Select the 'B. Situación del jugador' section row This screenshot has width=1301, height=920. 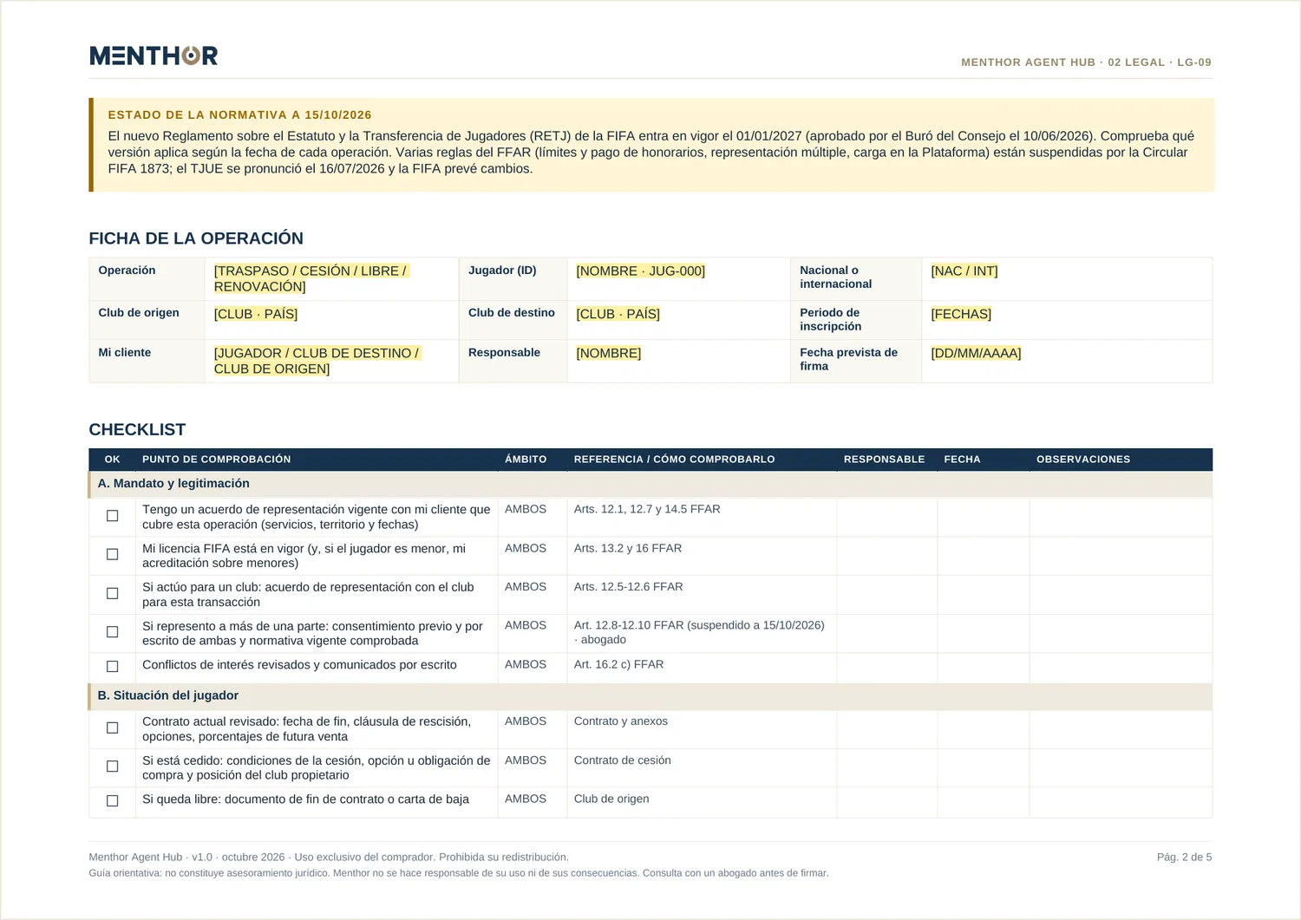coord(650,695)
